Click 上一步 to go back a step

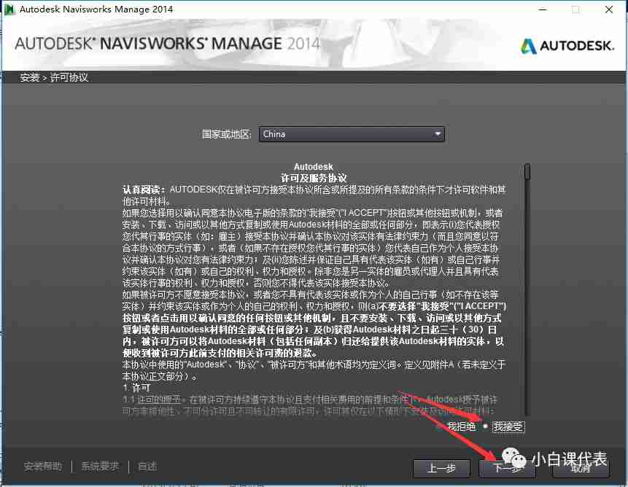coord(441,469)
